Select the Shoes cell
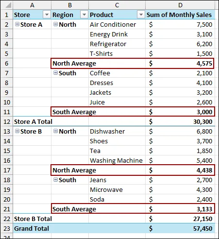Screen dimensions: 219x239 tap(117, 141)
